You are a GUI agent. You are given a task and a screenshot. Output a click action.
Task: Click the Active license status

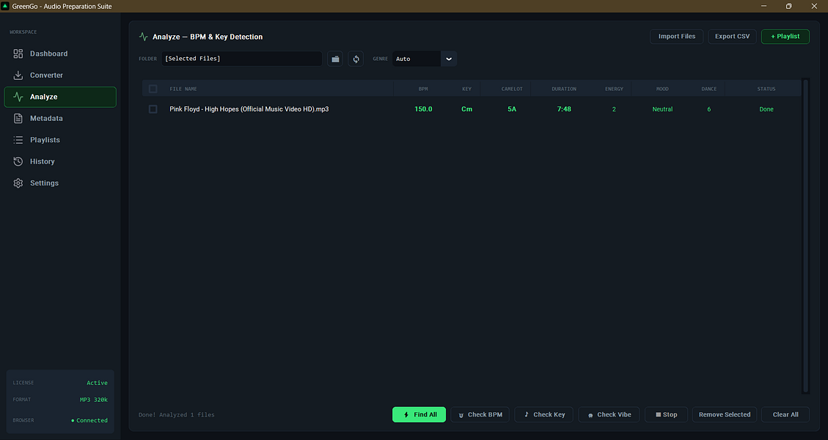pyautogui.click(x=97, y=383)
